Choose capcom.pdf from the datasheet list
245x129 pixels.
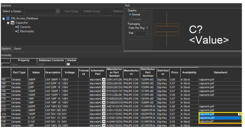coord(207,122)
